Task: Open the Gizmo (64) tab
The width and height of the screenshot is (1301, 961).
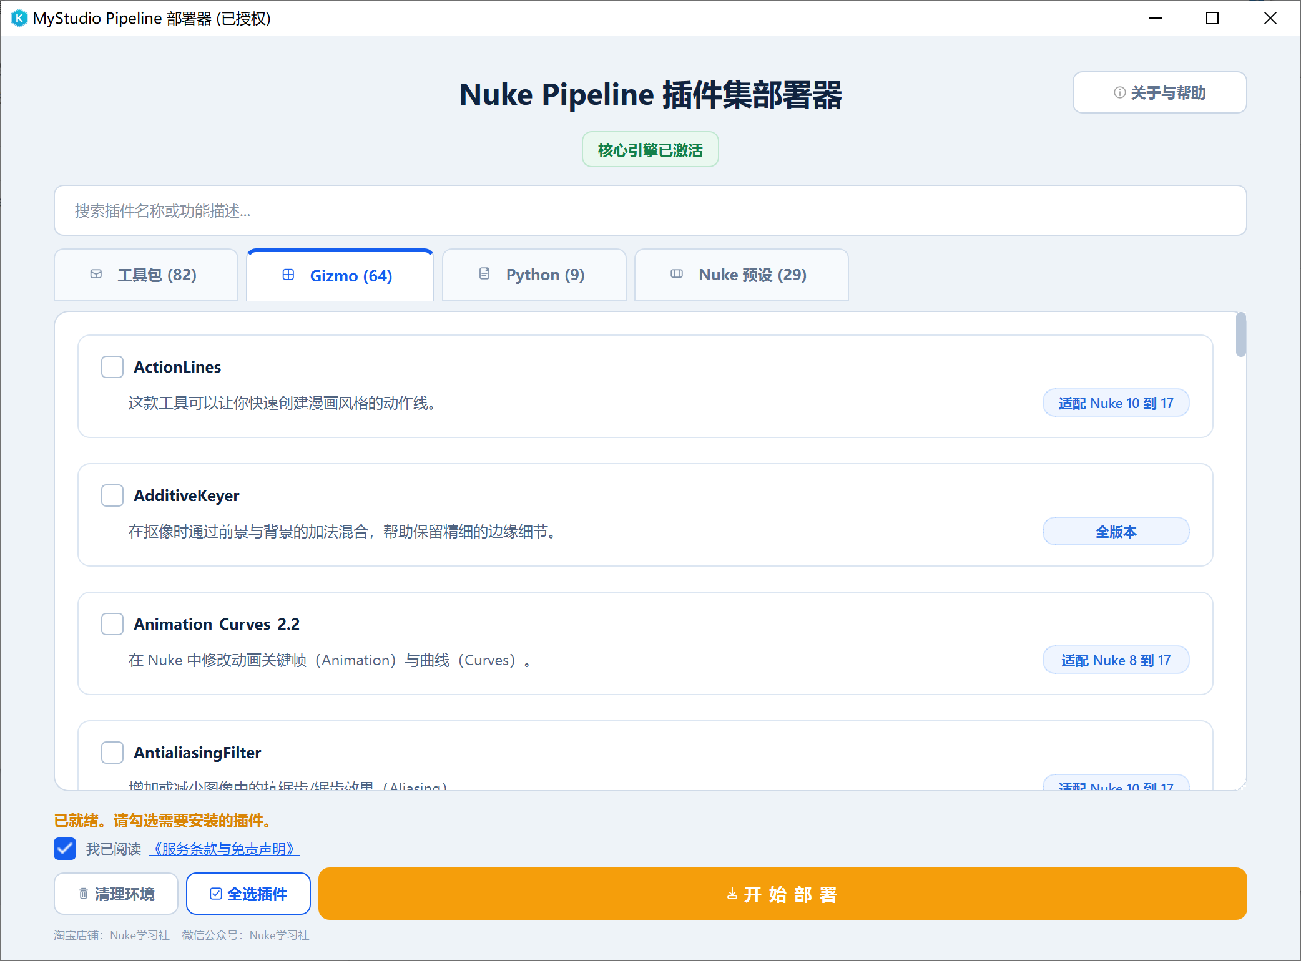Action: [x=340, y=275]
